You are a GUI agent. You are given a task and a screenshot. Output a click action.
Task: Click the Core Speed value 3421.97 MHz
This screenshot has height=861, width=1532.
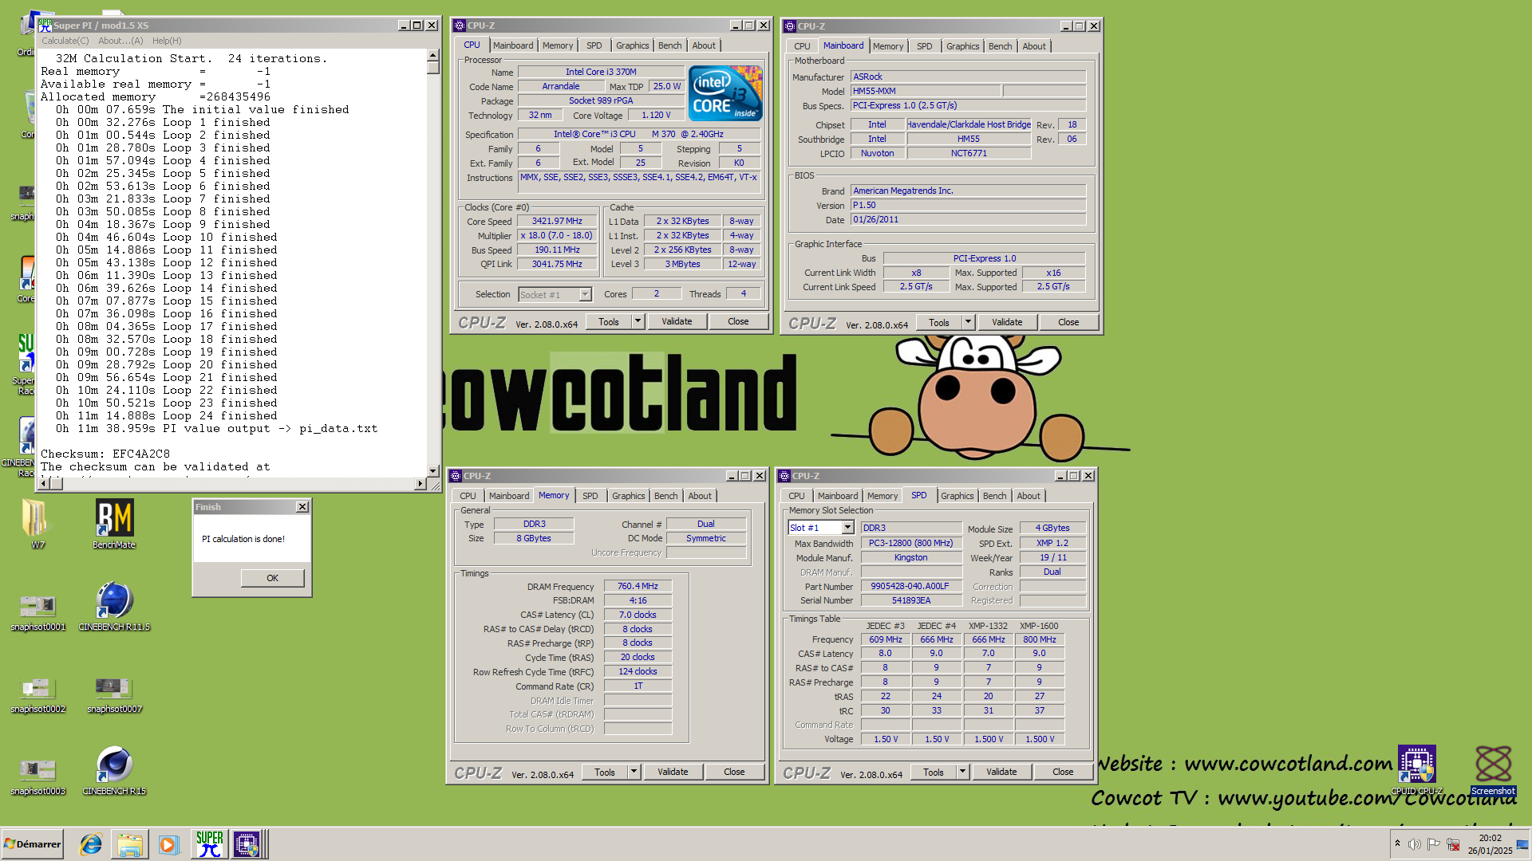557,222
